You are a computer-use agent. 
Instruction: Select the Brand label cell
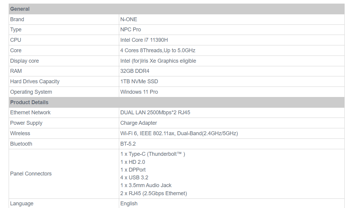(x=64, y=19)
